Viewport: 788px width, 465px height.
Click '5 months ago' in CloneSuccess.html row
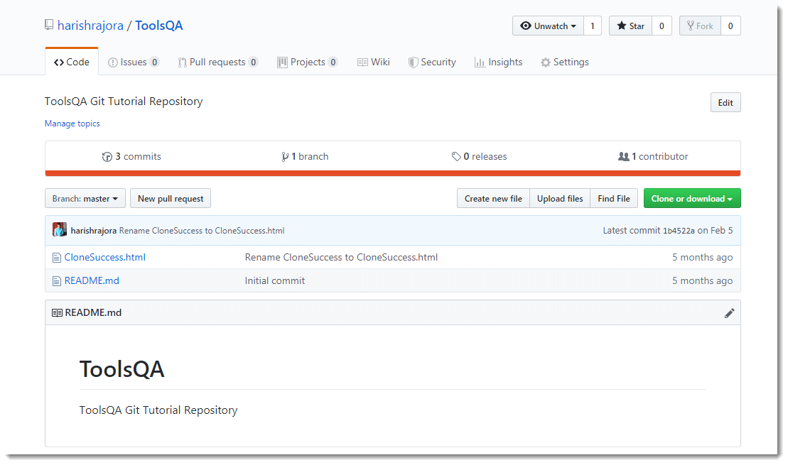(x=702, y=257)
